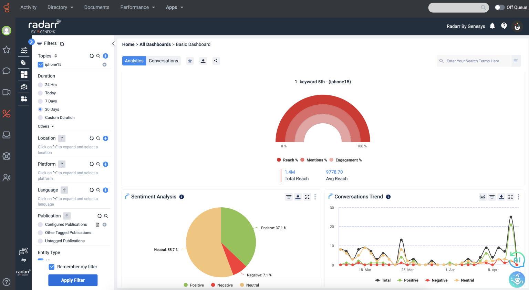529x290 pixels.
Task: Download the Sentiment Analysis widget
Action: [298, 197]
